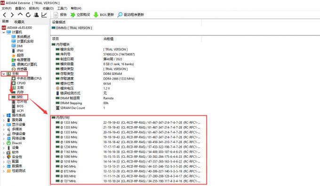Expand the 服务器 tree node

pyautogui.click(x=4, y=120)
